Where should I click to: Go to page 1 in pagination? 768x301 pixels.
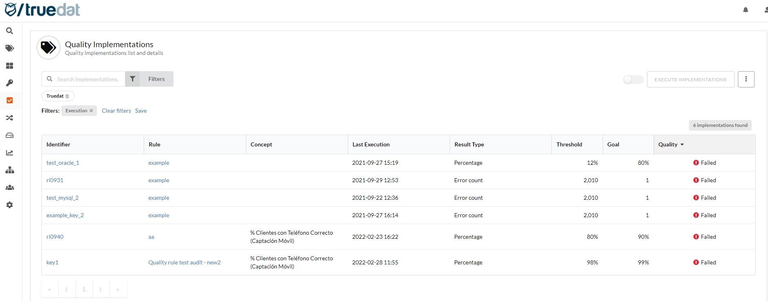point(84,289)
